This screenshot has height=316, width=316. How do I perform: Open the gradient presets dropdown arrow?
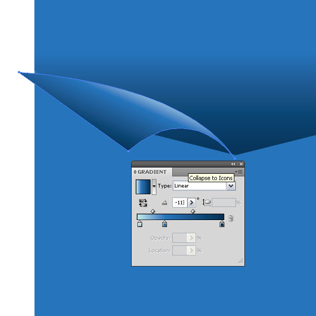click(154, 186)
